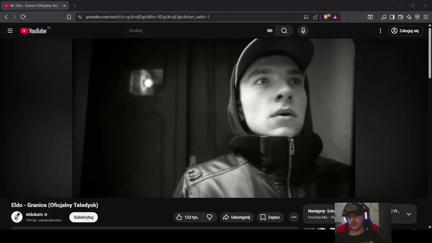Select the Eldo - Granice browser tab
Viewport: 432px width, 243px height.
pos(35,6)
